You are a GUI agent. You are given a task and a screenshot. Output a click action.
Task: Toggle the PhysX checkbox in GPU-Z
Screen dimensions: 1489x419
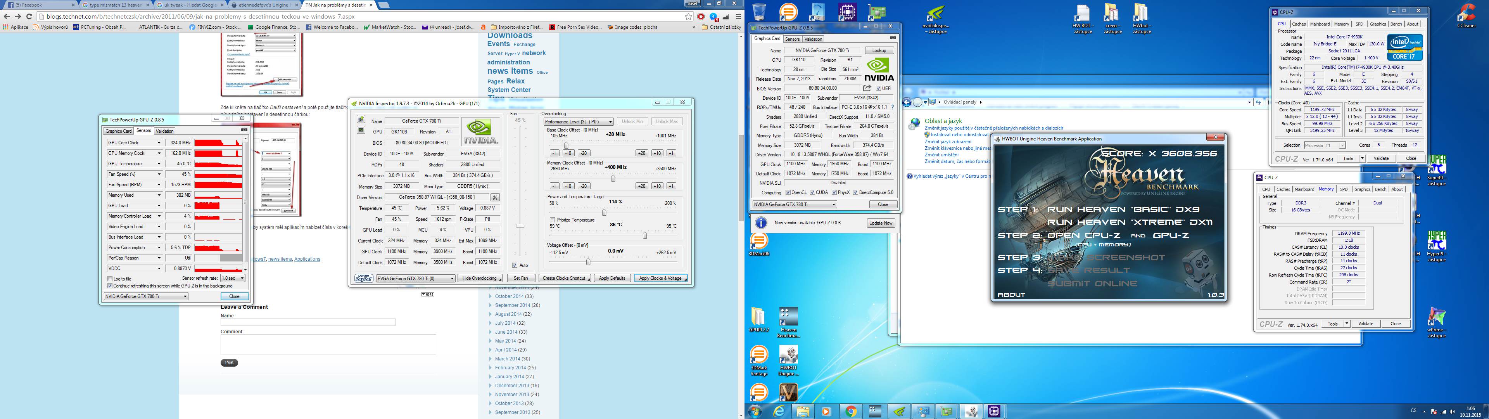pos(834,193)
